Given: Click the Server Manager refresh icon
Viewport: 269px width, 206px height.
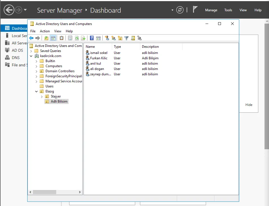Looking at the screenshot, I should click(180, 10).
